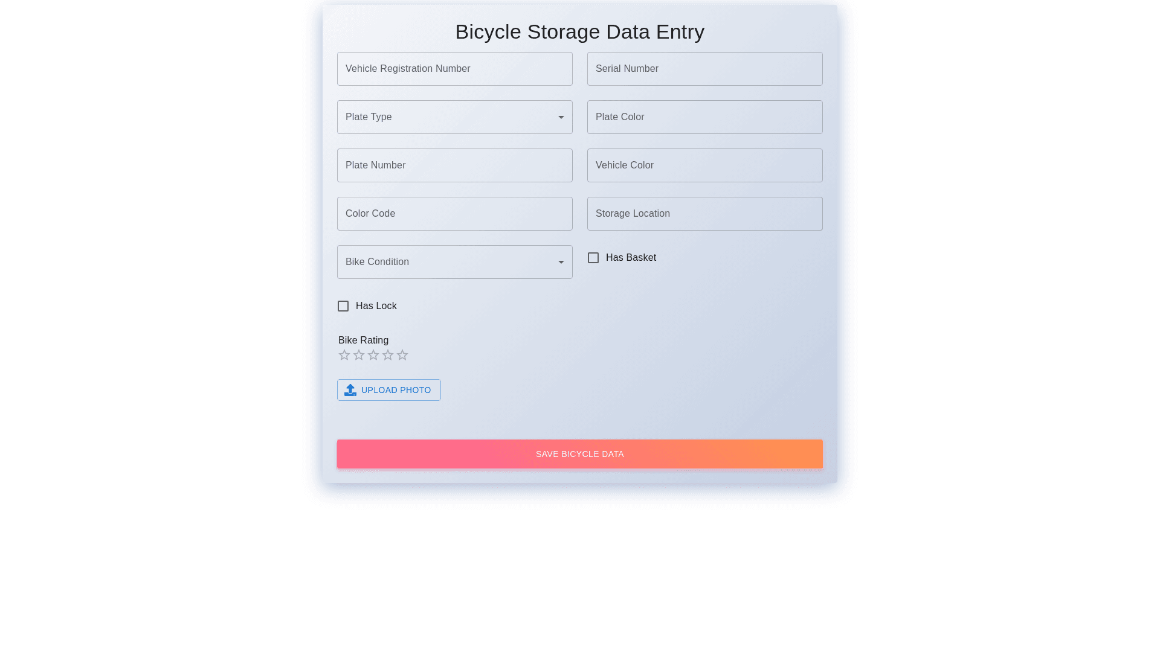Tick the Has Lock checkbox

pyautogui.click(x=343, y=306)
